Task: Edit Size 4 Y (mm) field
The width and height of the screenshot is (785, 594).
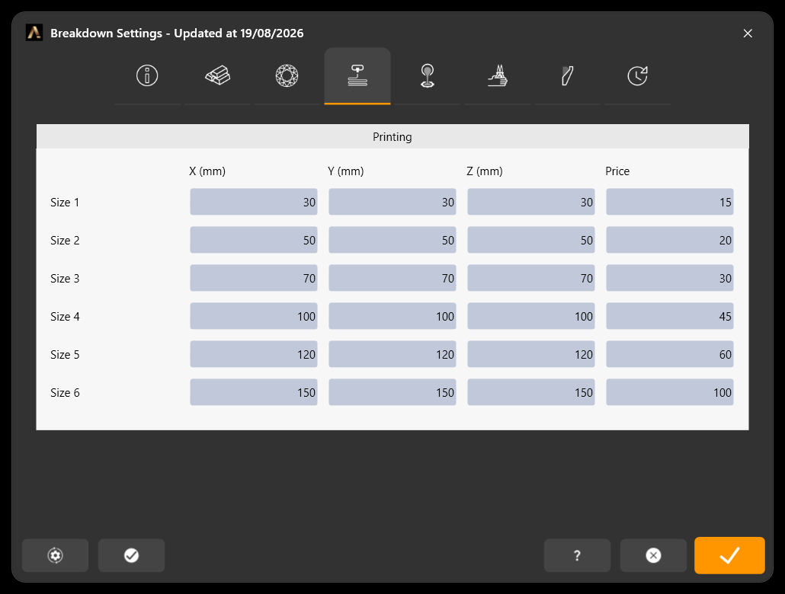Action: tap(392, 316)
